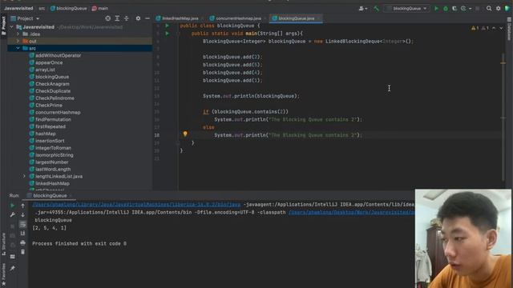Open the user account icon menu
This screenshot has height=288, width=513.
(362, 9)
